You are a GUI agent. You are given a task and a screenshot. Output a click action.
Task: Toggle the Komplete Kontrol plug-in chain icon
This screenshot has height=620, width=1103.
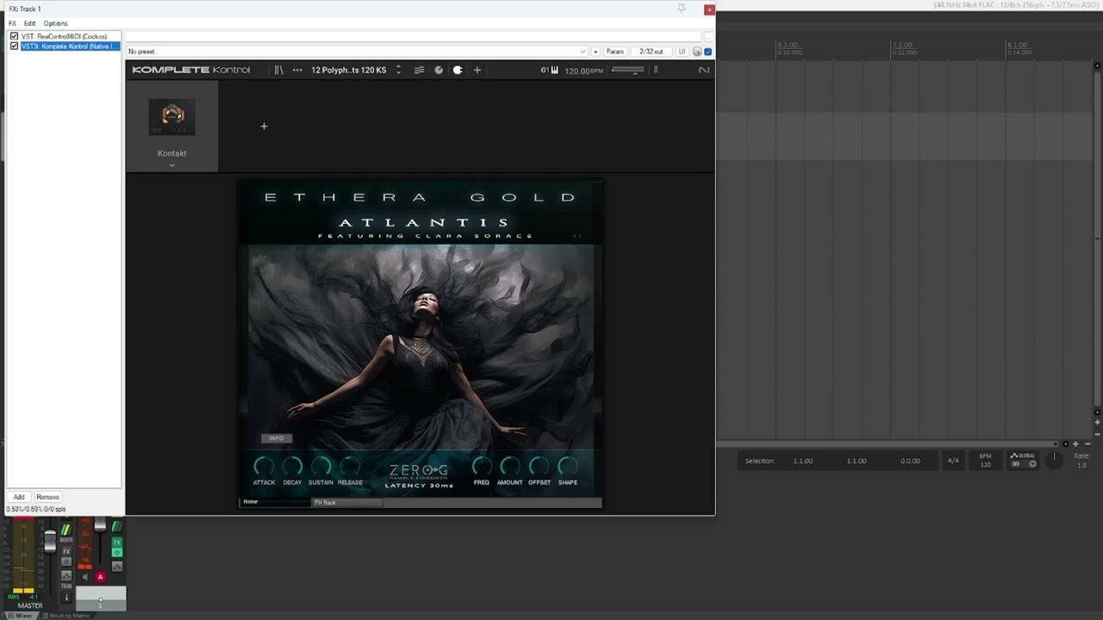(458, 70)
